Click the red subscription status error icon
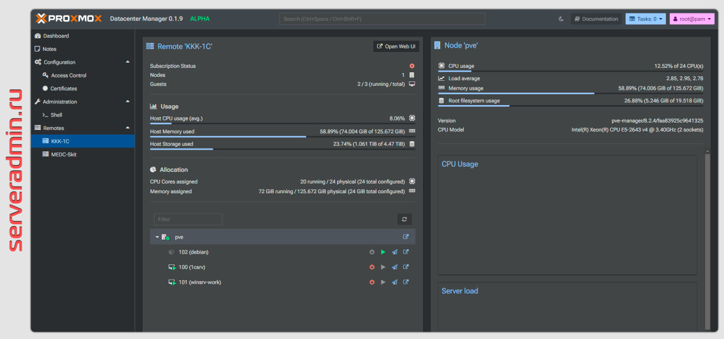 [x=411, y=66]
